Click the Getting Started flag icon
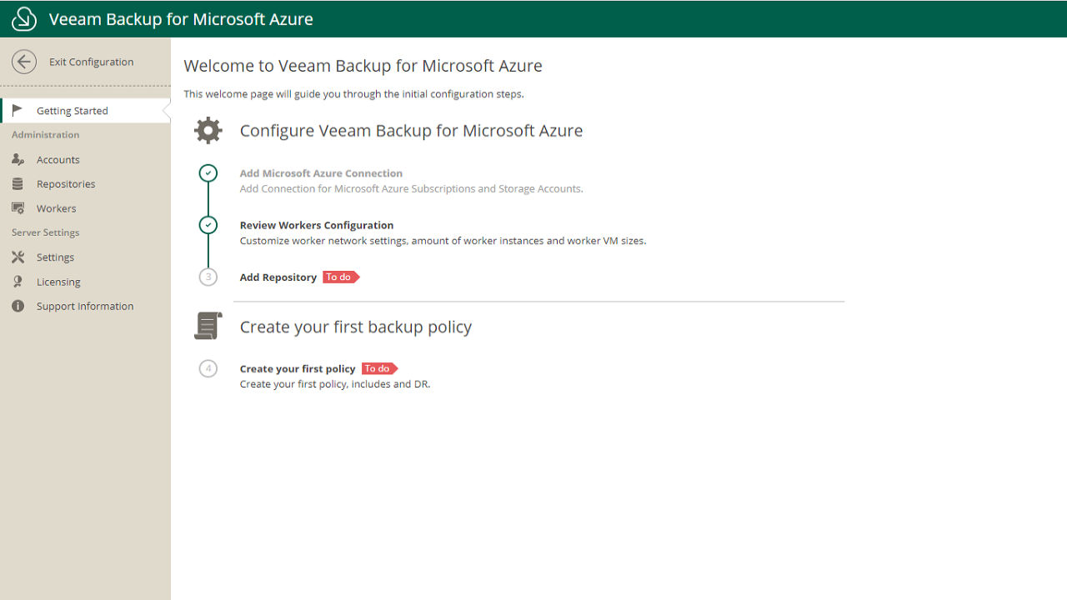The width and height of the screenshot is (1067, 600). [x=18, y=110]
